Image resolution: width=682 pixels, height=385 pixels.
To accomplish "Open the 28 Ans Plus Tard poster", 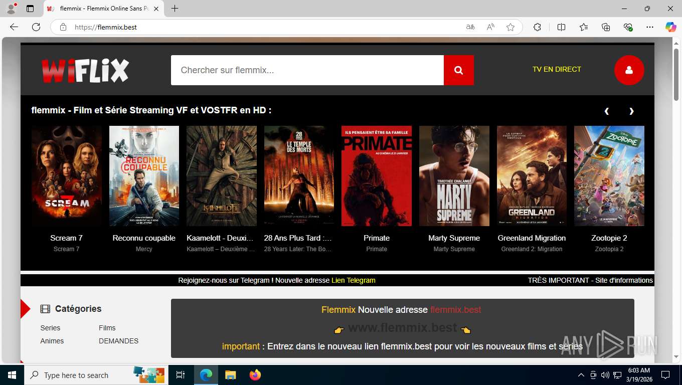I will (x=299, y=176).
